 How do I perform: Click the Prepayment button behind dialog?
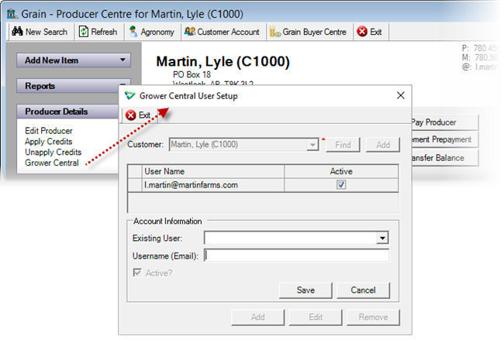tap(445, 139)
